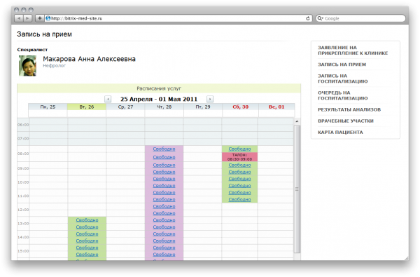Go to next week with right arrow
Image resolution: width=420 pixels, height=277 pixels.
210,99
